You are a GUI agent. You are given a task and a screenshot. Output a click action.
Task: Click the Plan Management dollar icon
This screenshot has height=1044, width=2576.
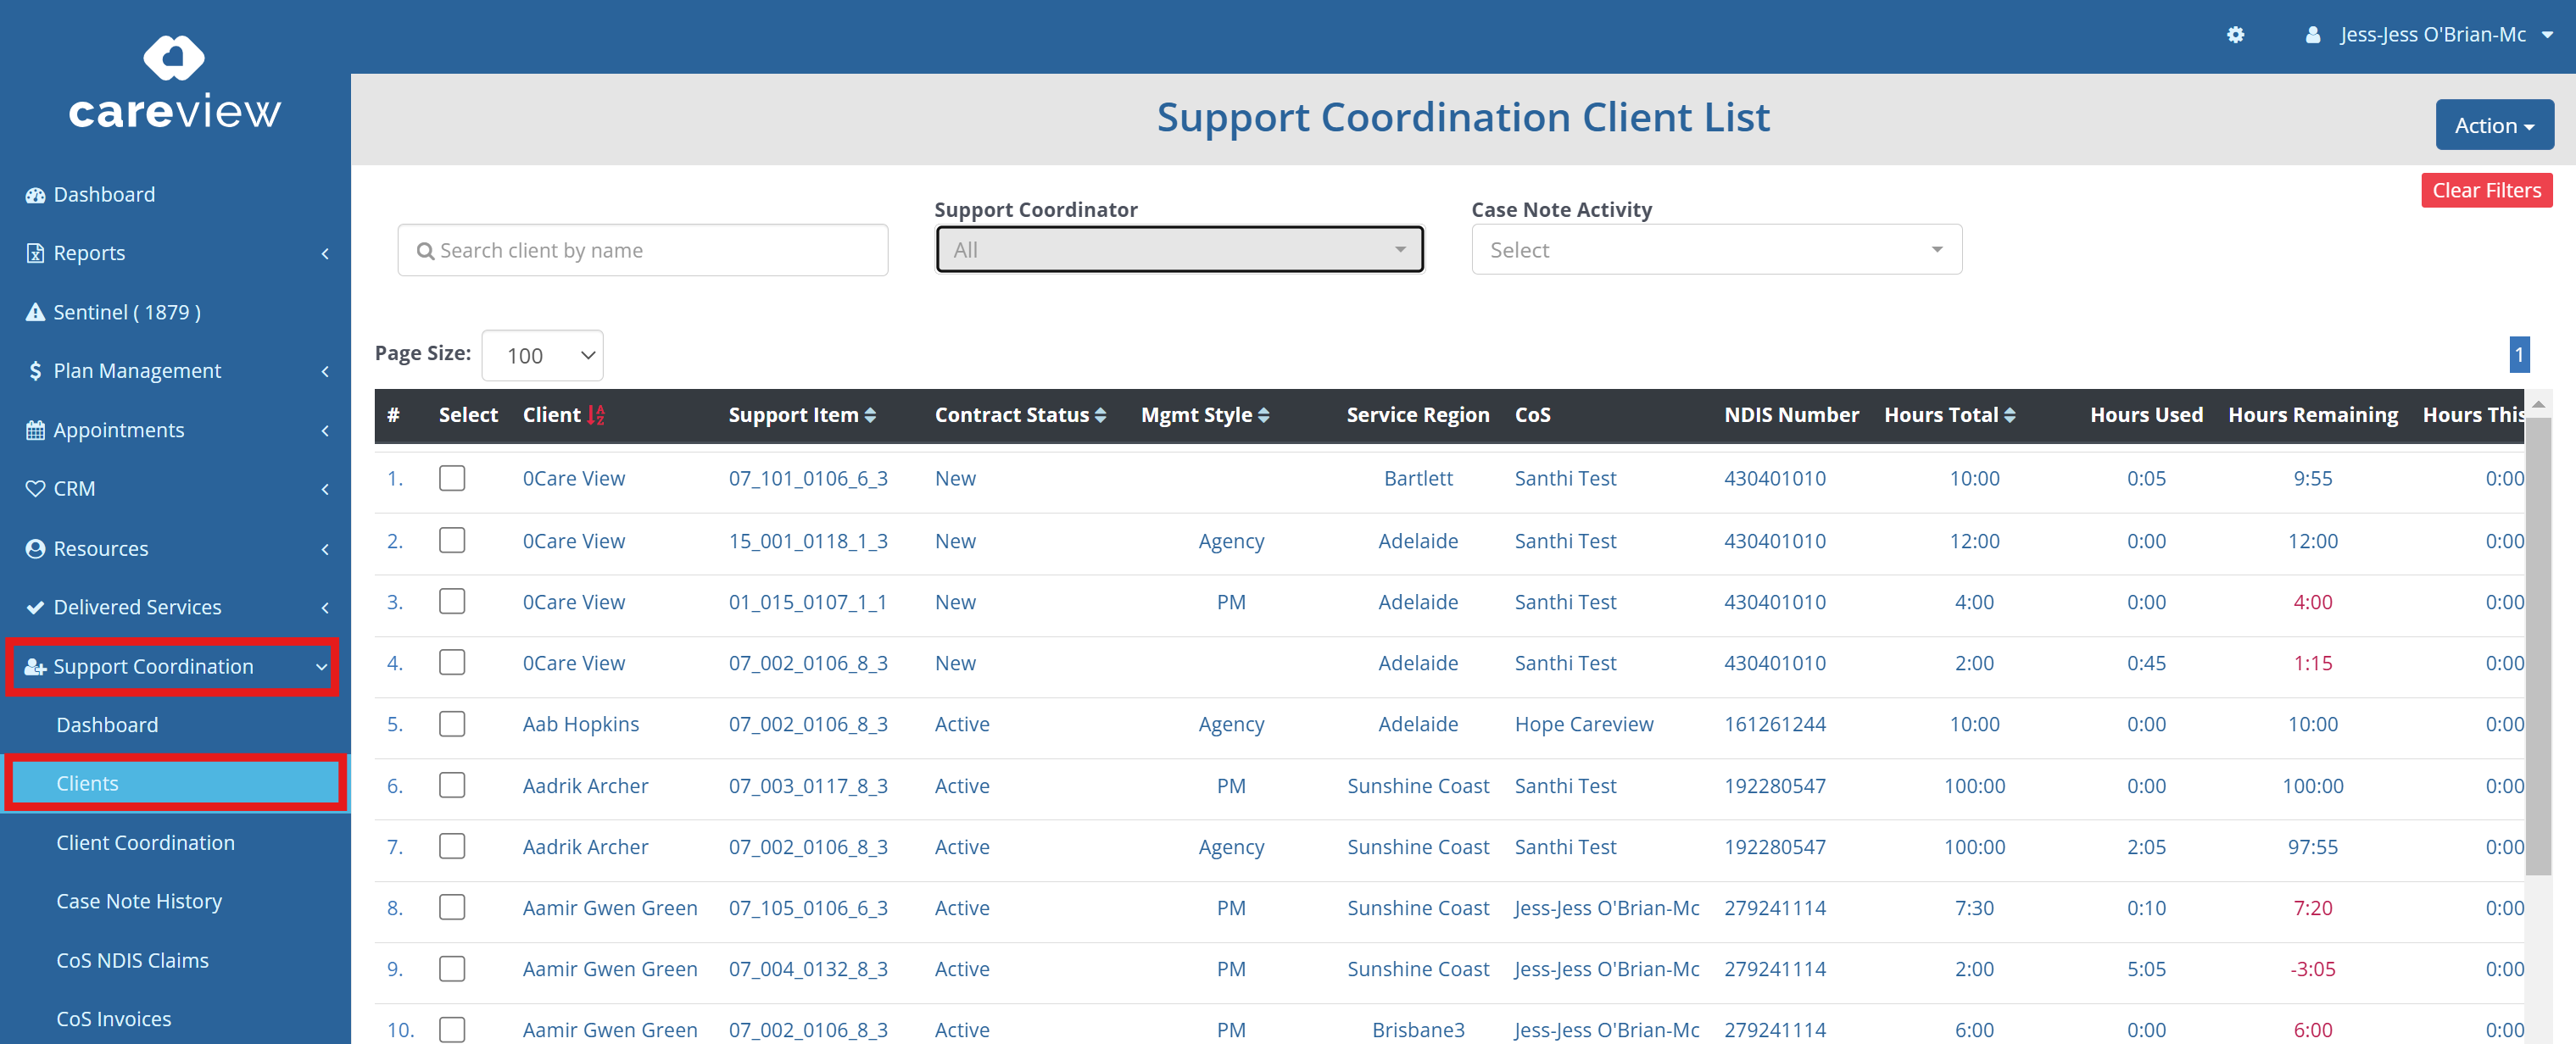[x=35, y=370]
